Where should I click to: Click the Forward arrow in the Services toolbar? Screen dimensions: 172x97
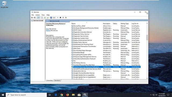click(35, 18)
